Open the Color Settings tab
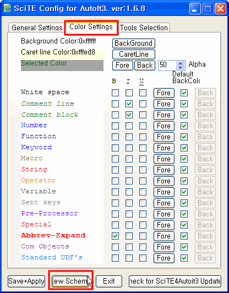This screenshot has height=293, width=229. pos(91,27)
